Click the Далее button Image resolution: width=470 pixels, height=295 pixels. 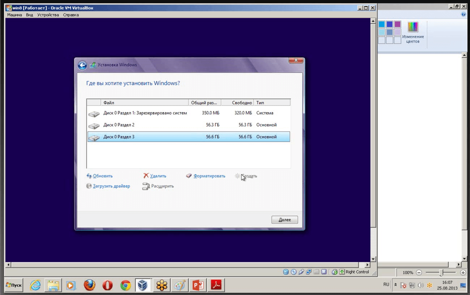pos(285,220)
